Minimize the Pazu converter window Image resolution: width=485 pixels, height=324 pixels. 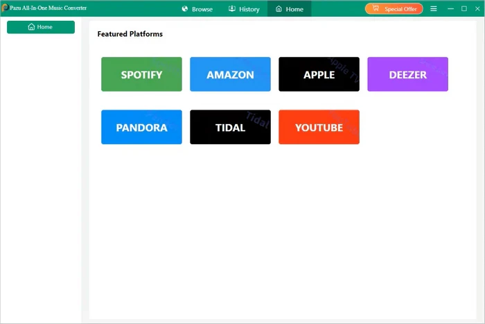pos(450,9)
